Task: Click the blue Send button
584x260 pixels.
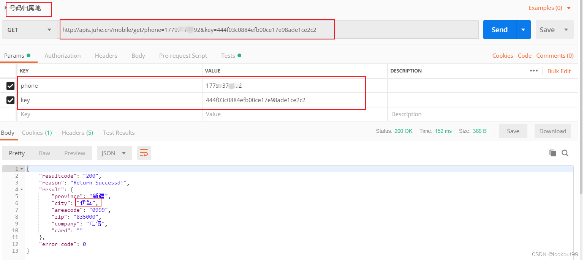Action: click(499, 30)
